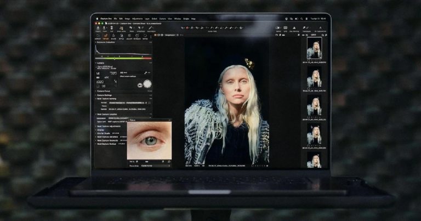
Task: Click the Auto Adjust wand icon
Action: (x=151, y=29)
